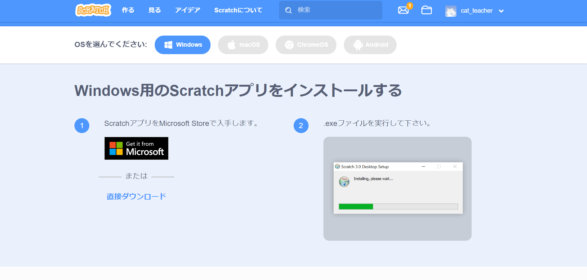Image resolution: width=587 pixels, height=280 pixels.
Task: Go to the 見る page
Action: click(x=154, y=10)
